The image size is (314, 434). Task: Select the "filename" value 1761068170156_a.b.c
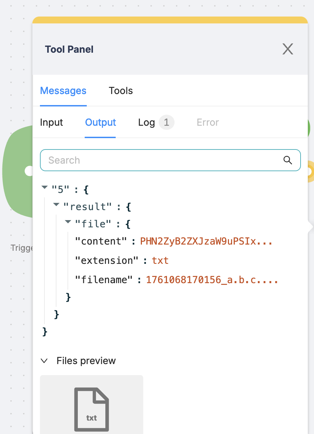212,280
